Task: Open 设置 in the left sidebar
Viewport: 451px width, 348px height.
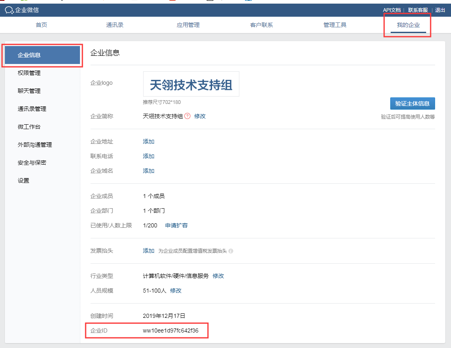Action: tap(24, 181)
